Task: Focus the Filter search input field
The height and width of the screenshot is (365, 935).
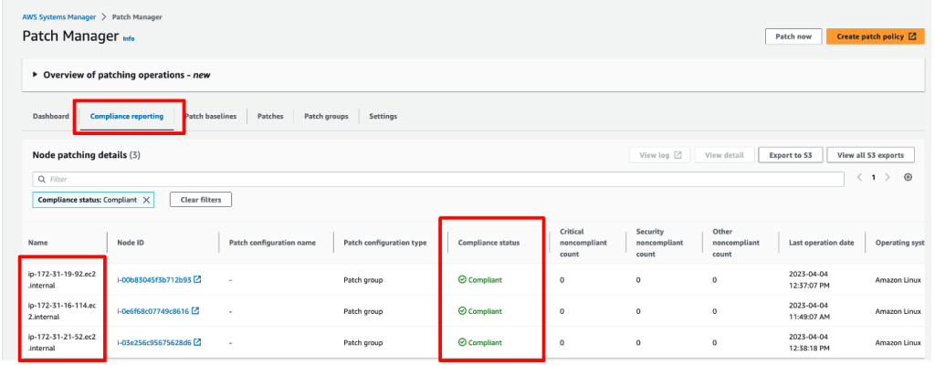Action: point(438,179)
